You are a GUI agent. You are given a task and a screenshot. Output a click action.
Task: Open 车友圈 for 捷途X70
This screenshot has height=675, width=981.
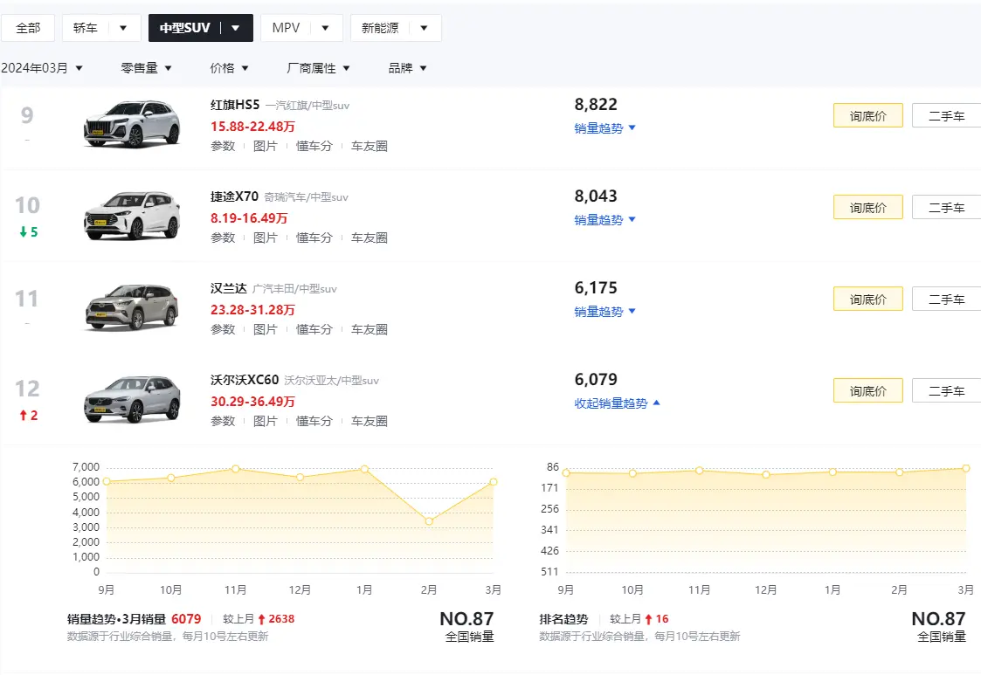(370, 238)
